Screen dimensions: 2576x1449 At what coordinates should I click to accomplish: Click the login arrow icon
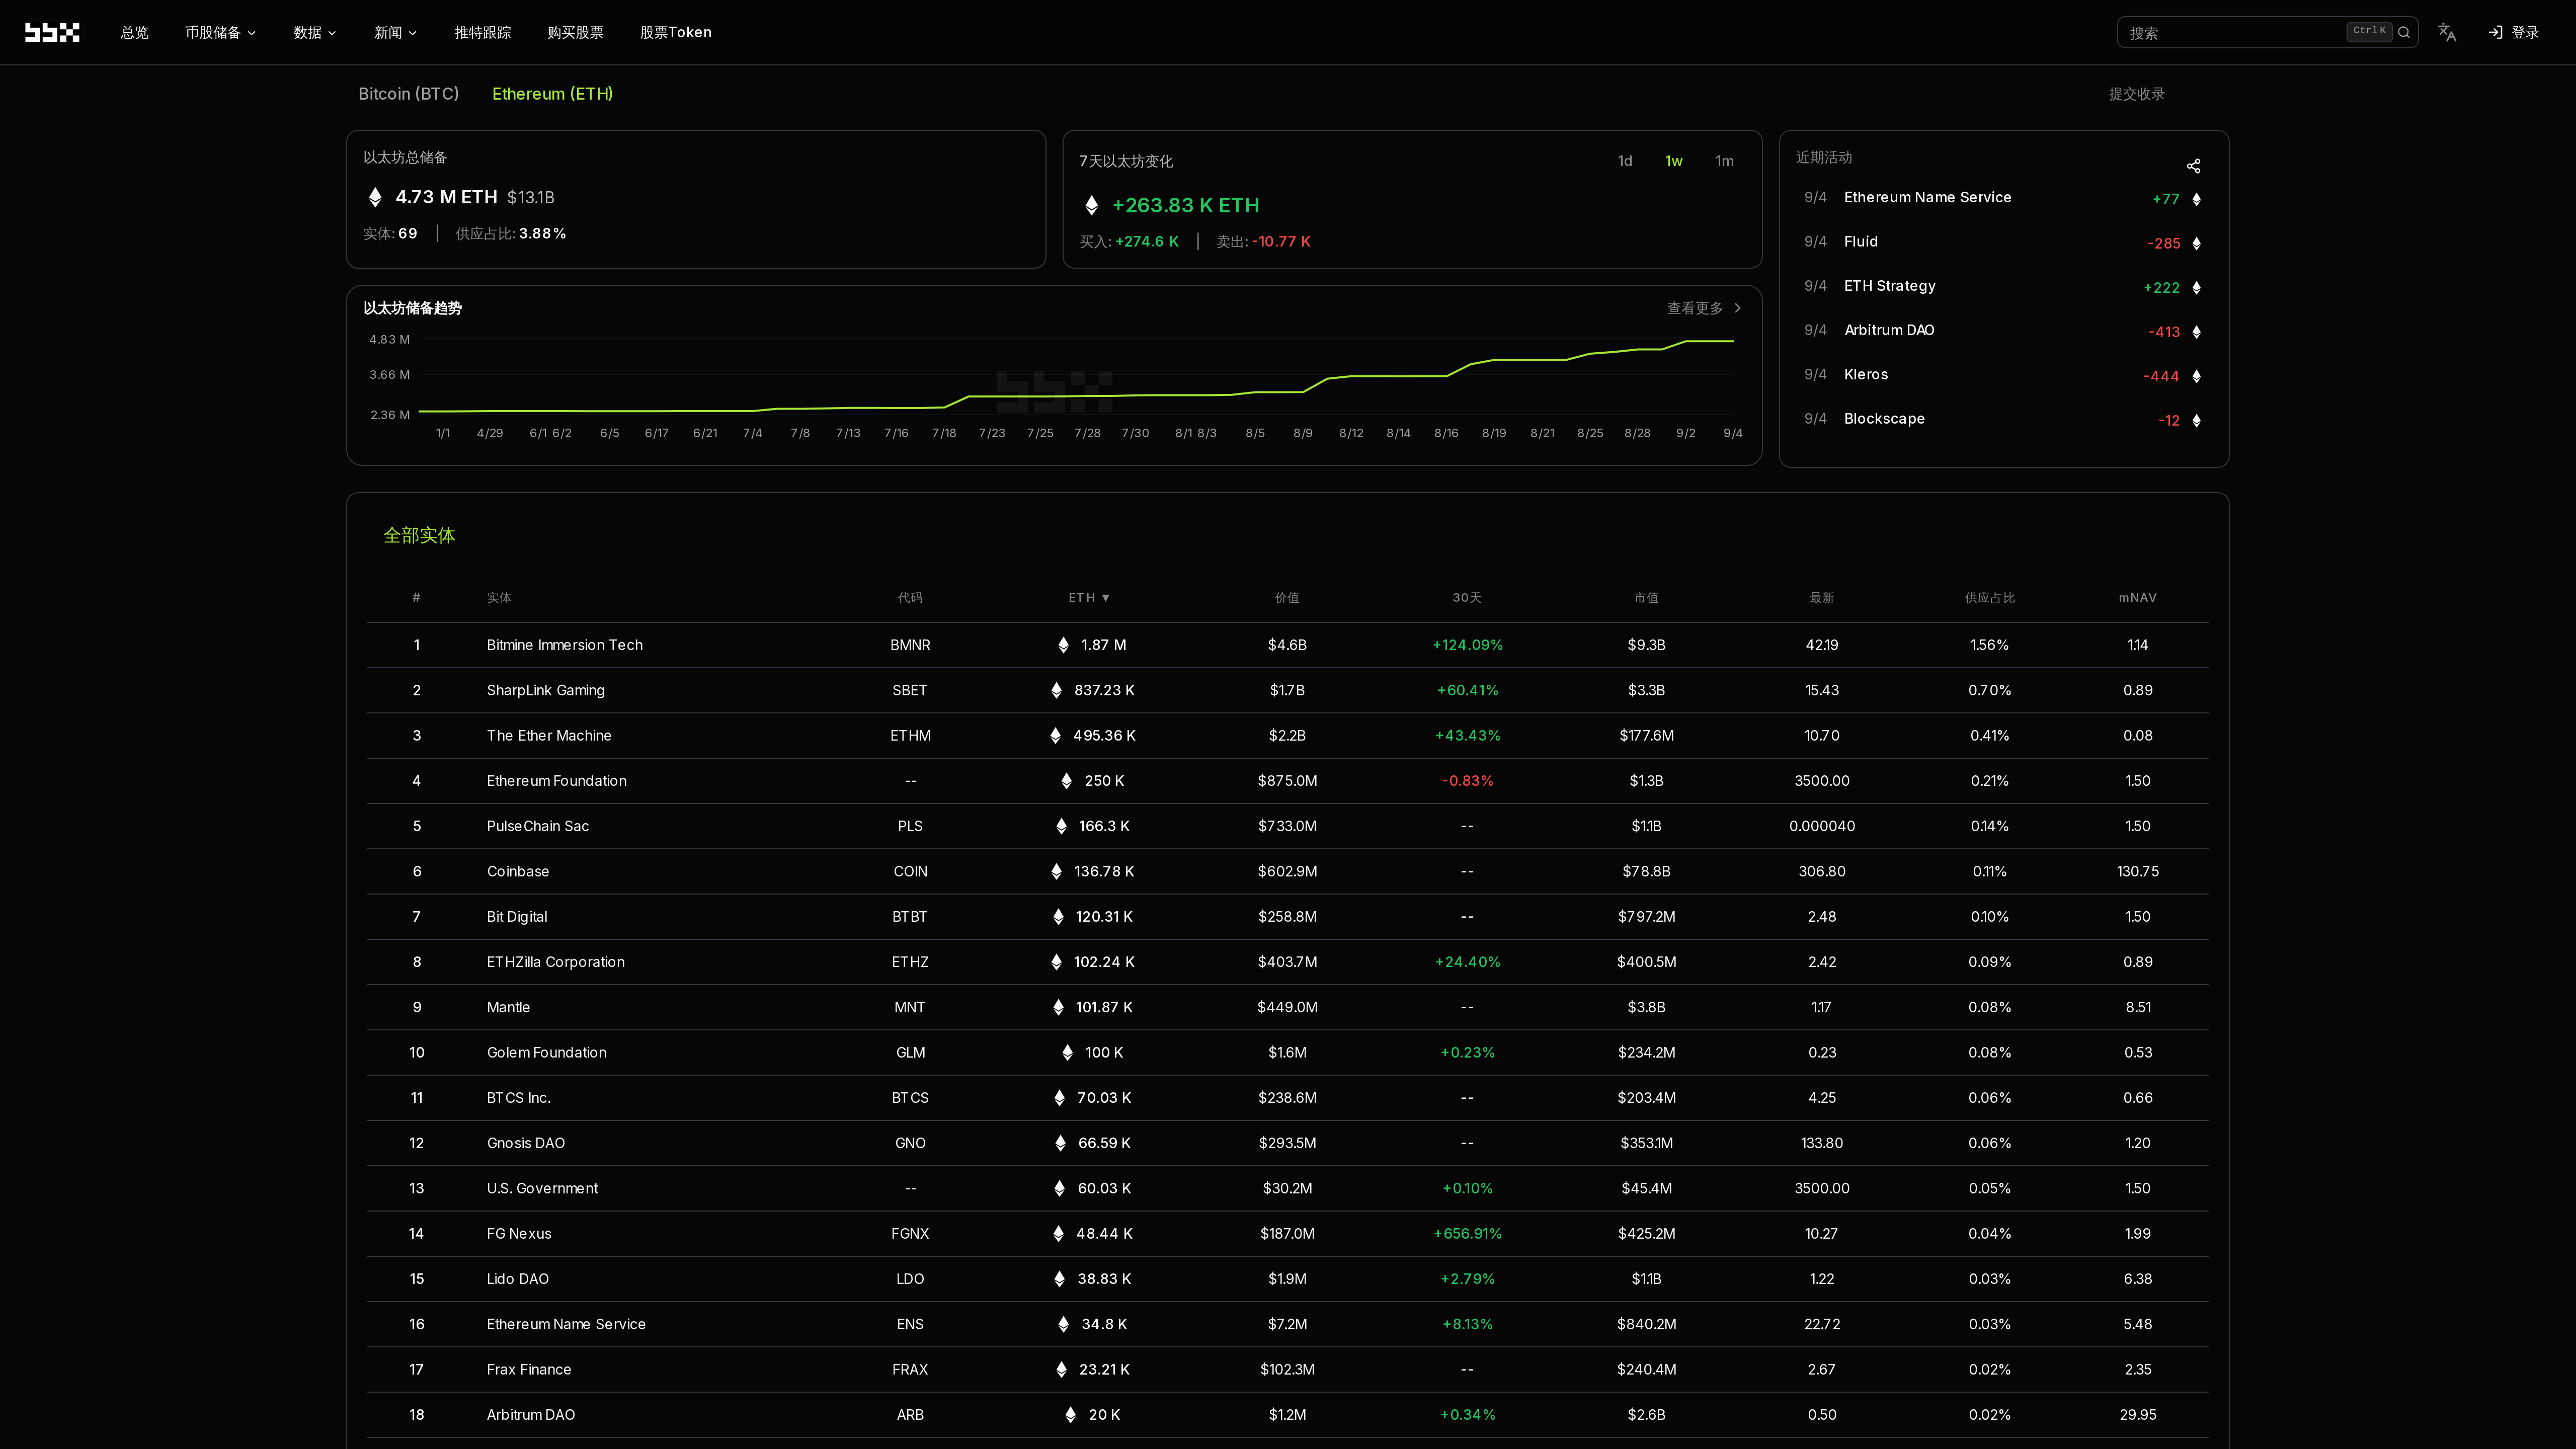[2495, 32]
